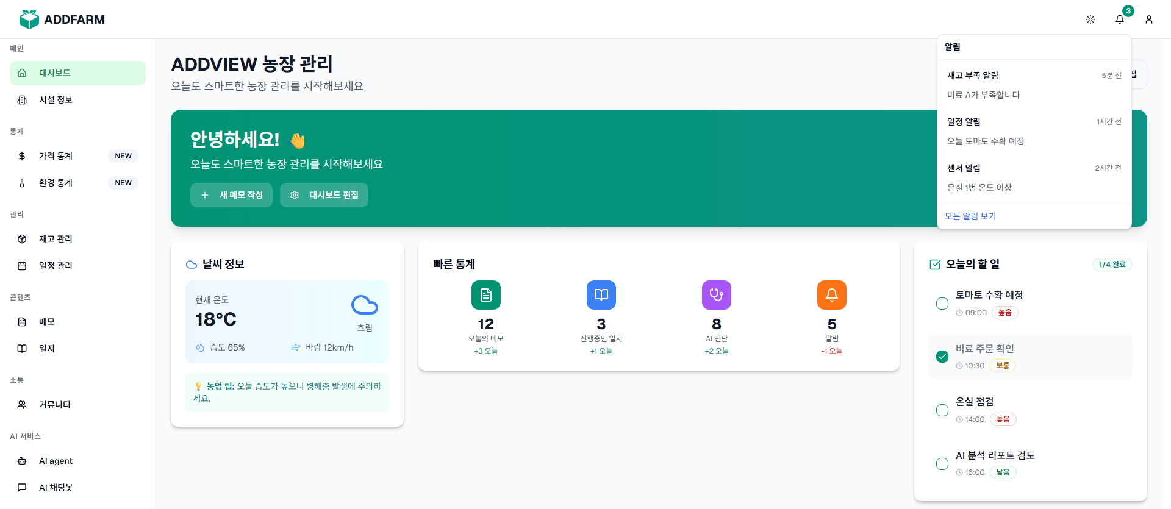The width and height of the screenshot is (1171, 509).
Task: Click the ADDFARM box logo icon
Action: tap(29, 20)
